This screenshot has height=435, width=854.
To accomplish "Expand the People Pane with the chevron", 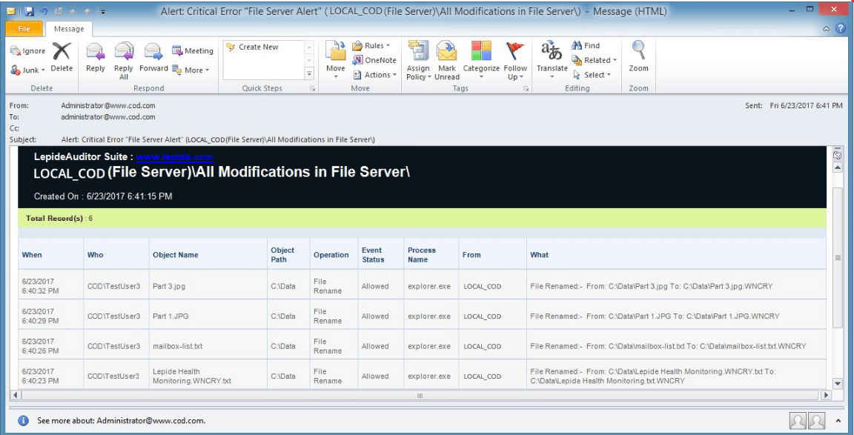I will click(840, 420).
